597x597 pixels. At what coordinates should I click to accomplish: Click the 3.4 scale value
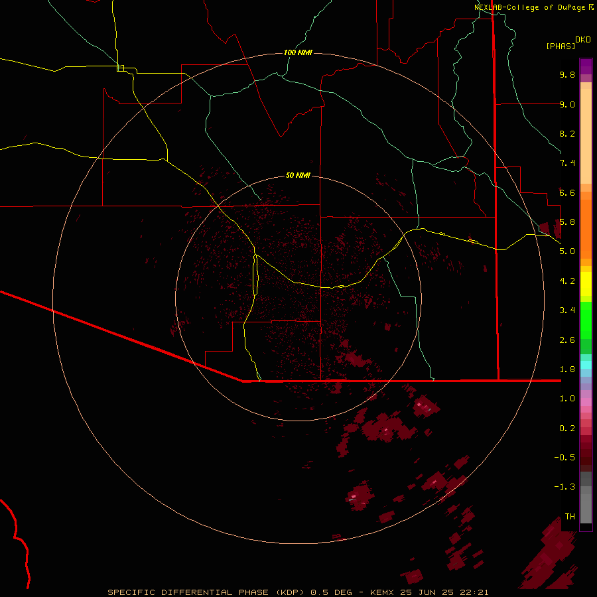pyautogui.click(x=567, y=310)
